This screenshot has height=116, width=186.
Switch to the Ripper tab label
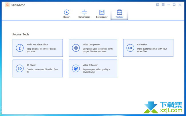[66, 17]
